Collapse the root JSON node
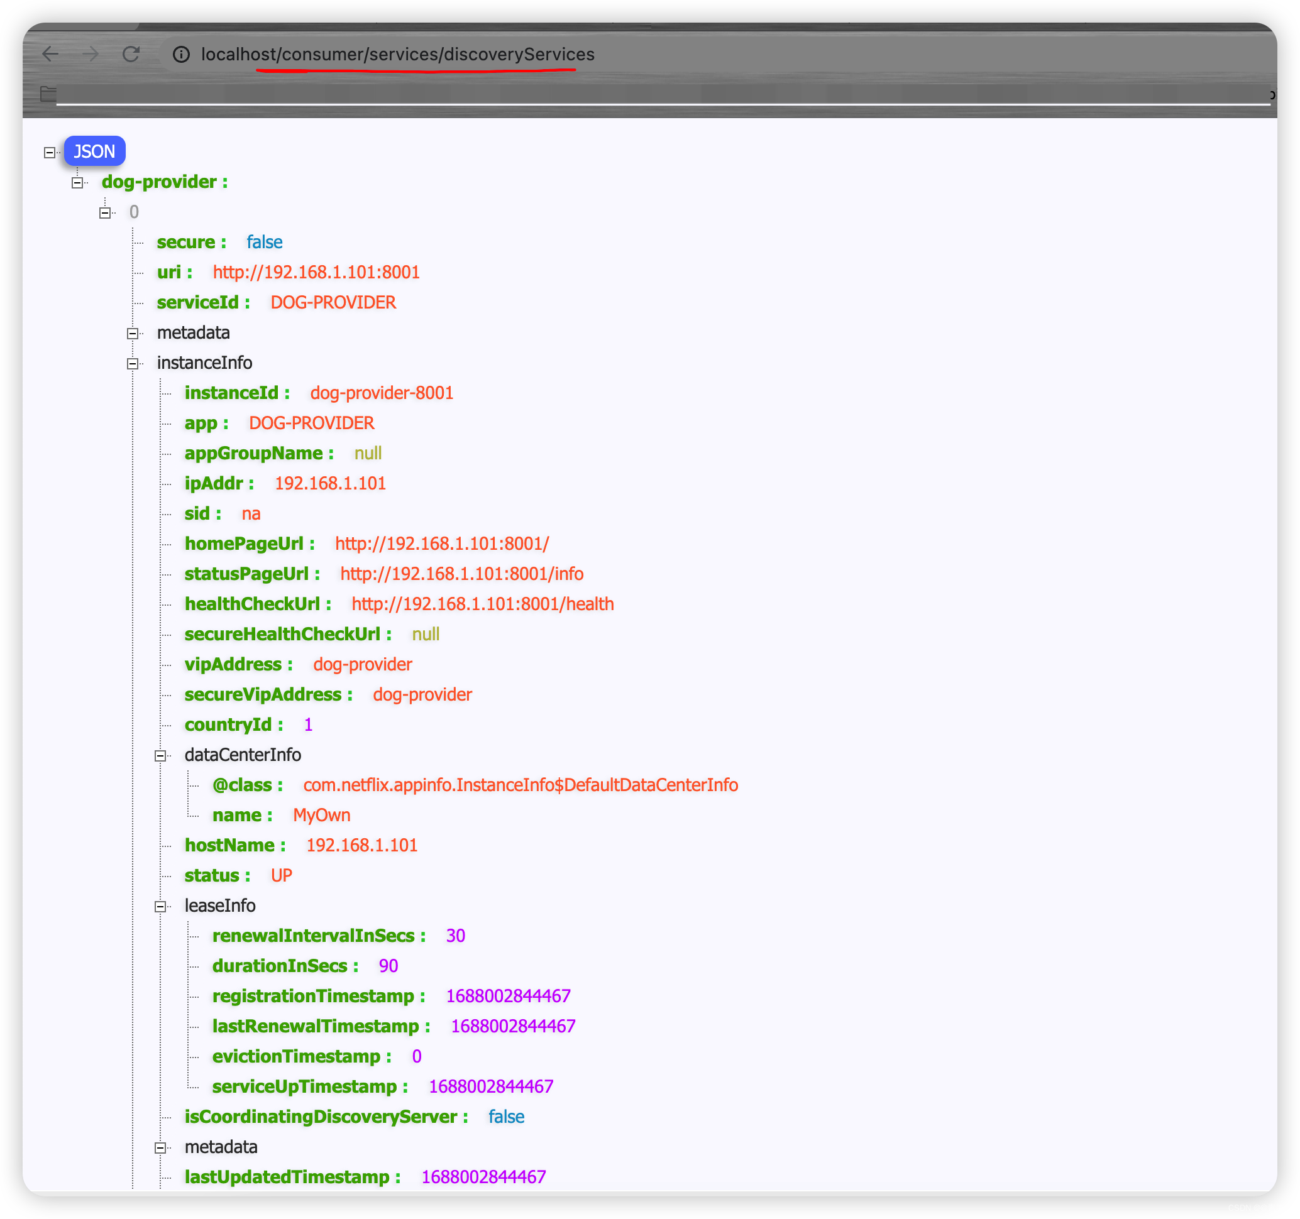 click(x=49, y=152)
